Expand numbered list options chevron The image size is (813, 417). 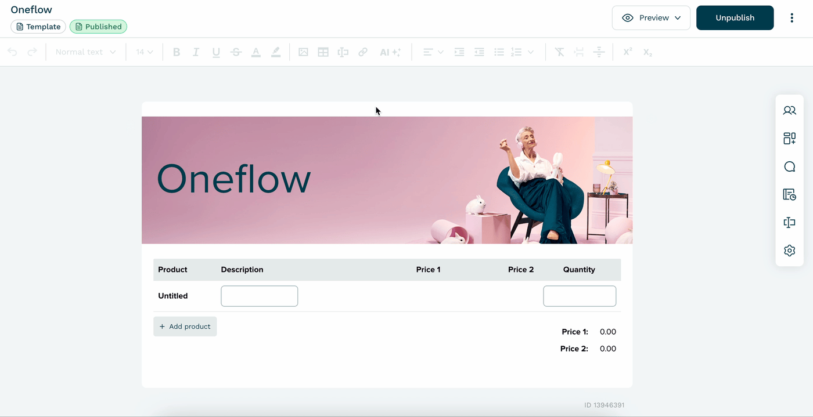pyautogui.click(x=531, y=52)
